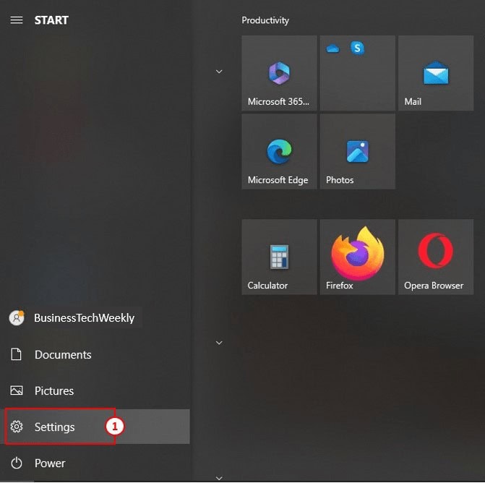The height and width of the screenshot is (483, 485).
Task: Open Settings from the Start sidebar
Action: (95, 427)
